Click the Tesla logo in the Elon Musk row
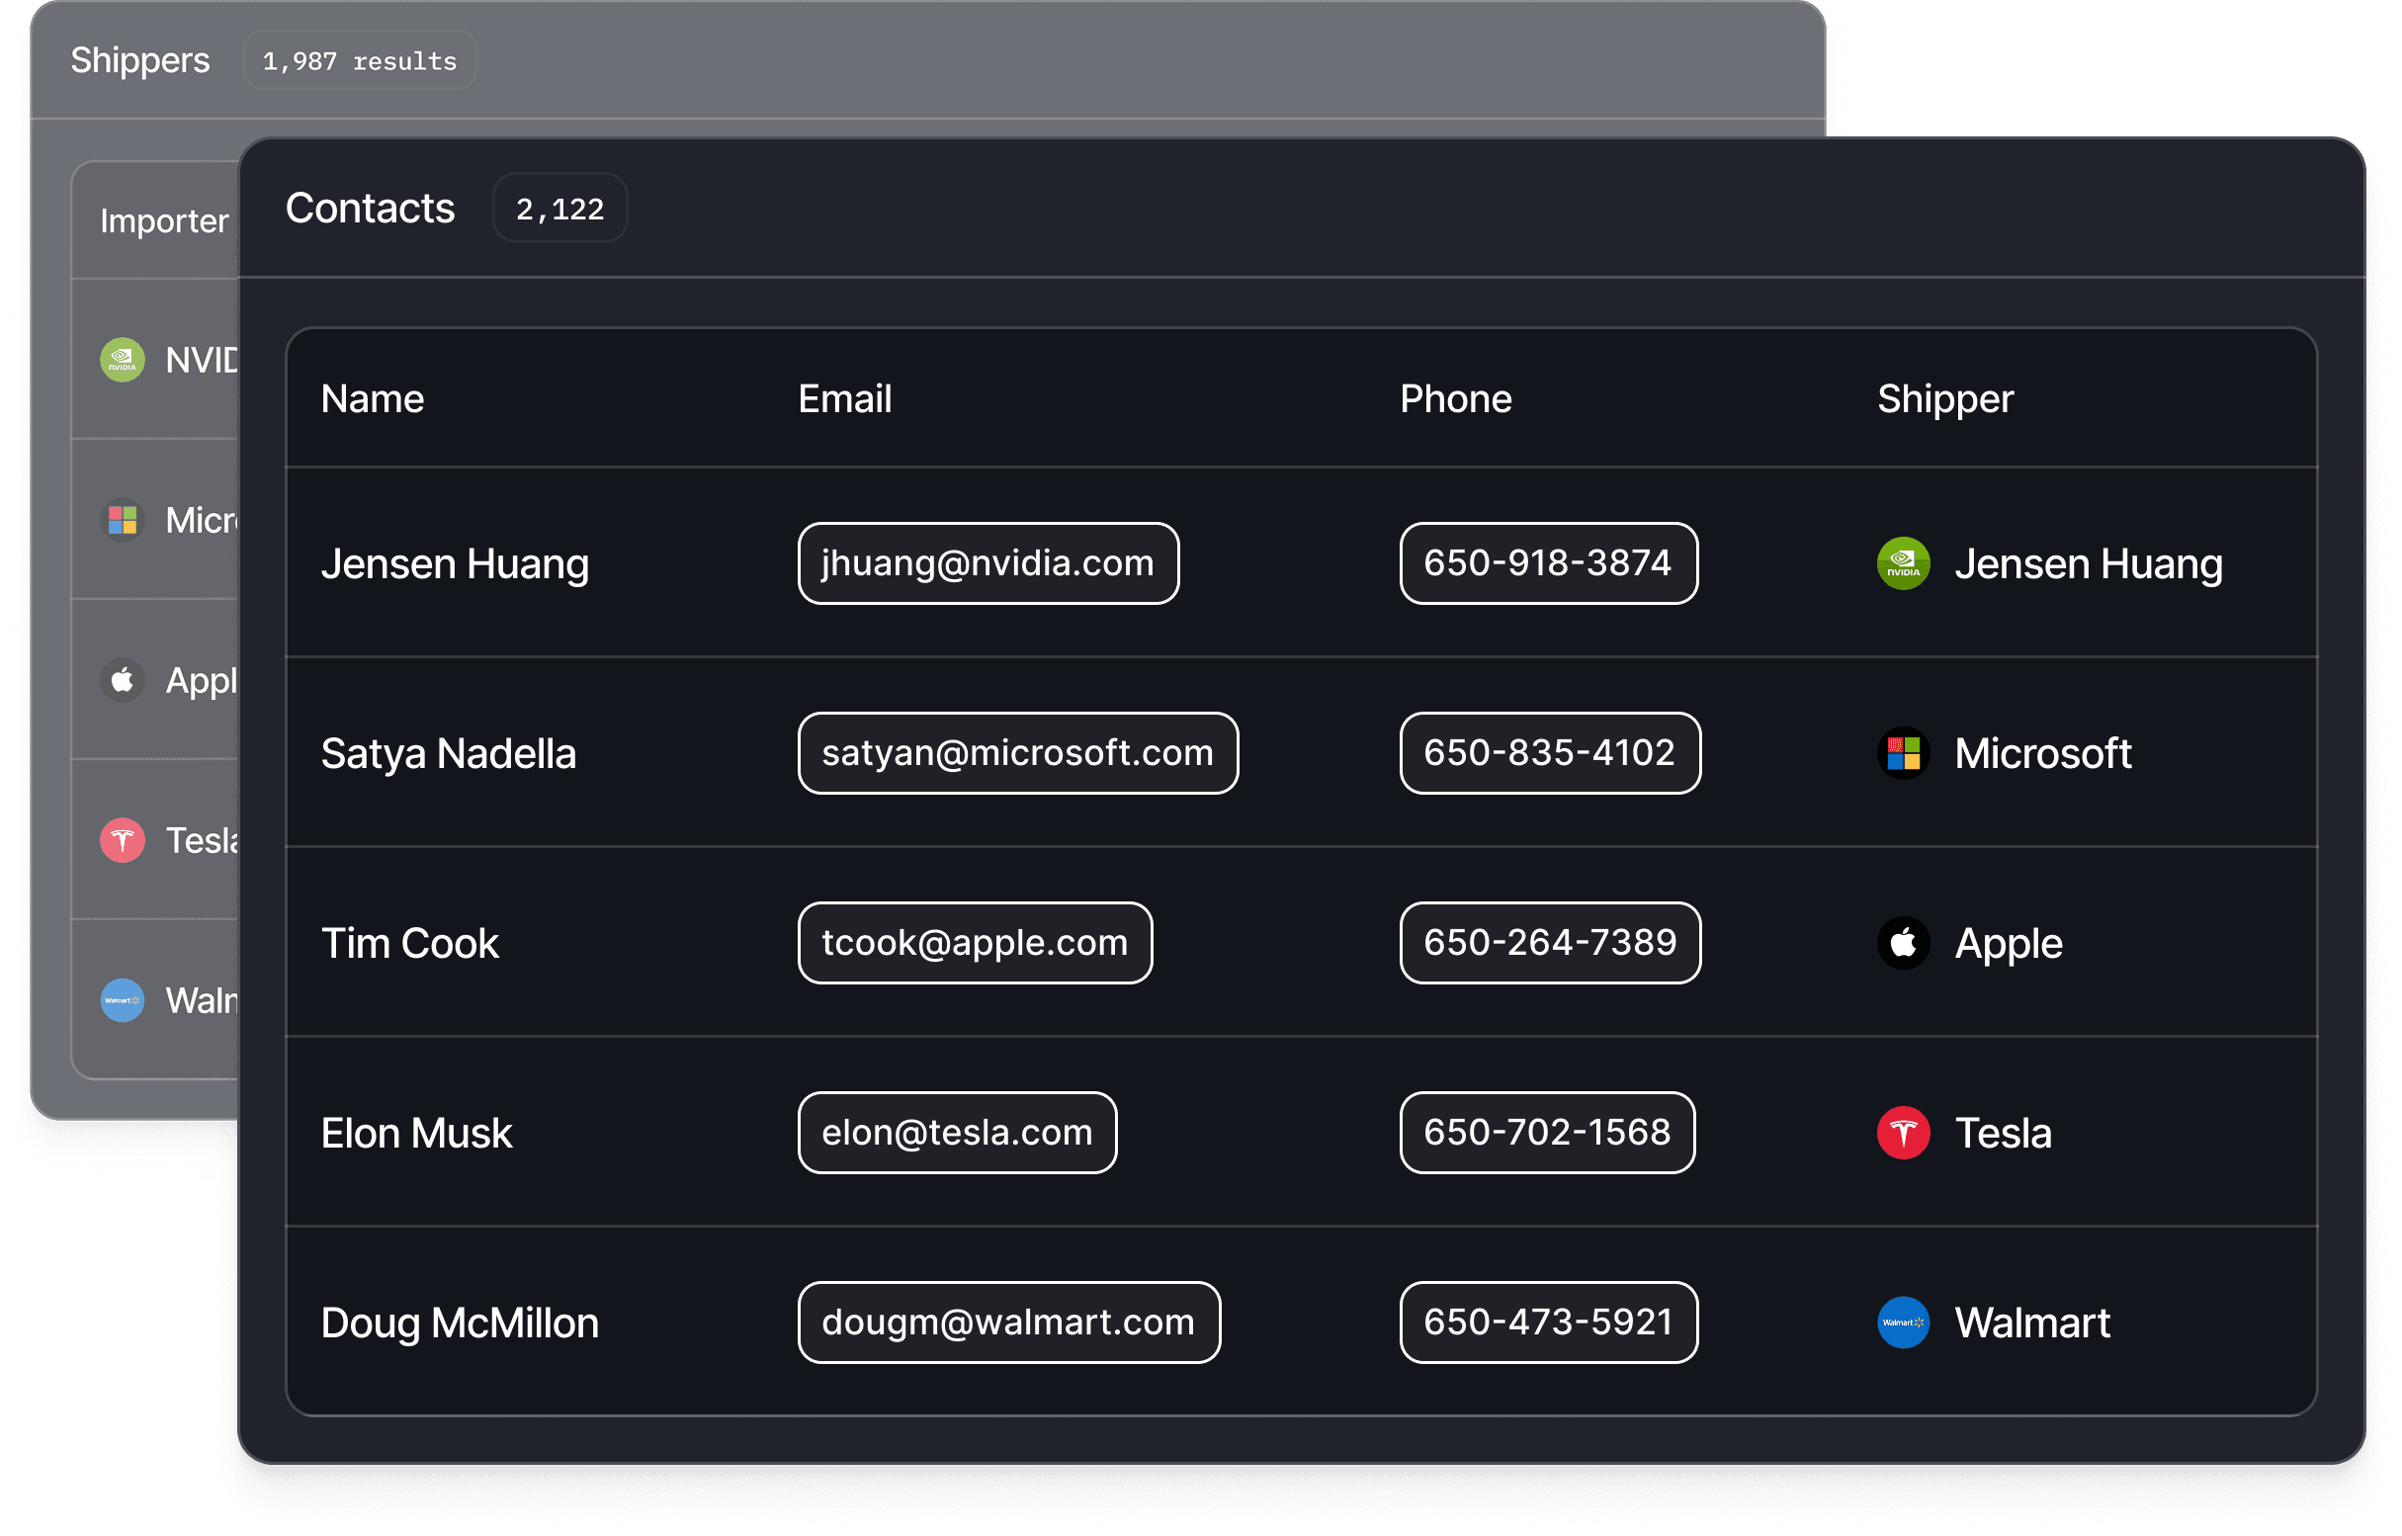 tap(1903, 1132)
